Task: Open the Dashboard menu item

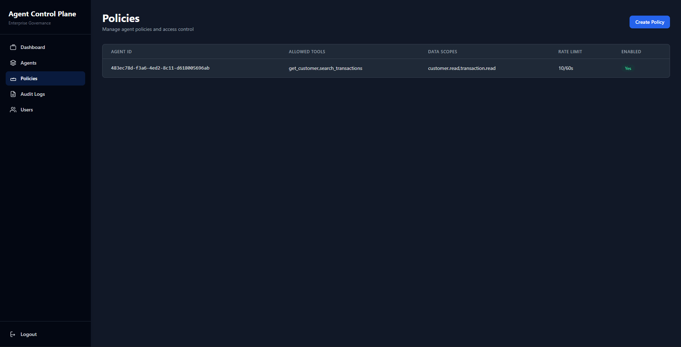Action: 45,47
